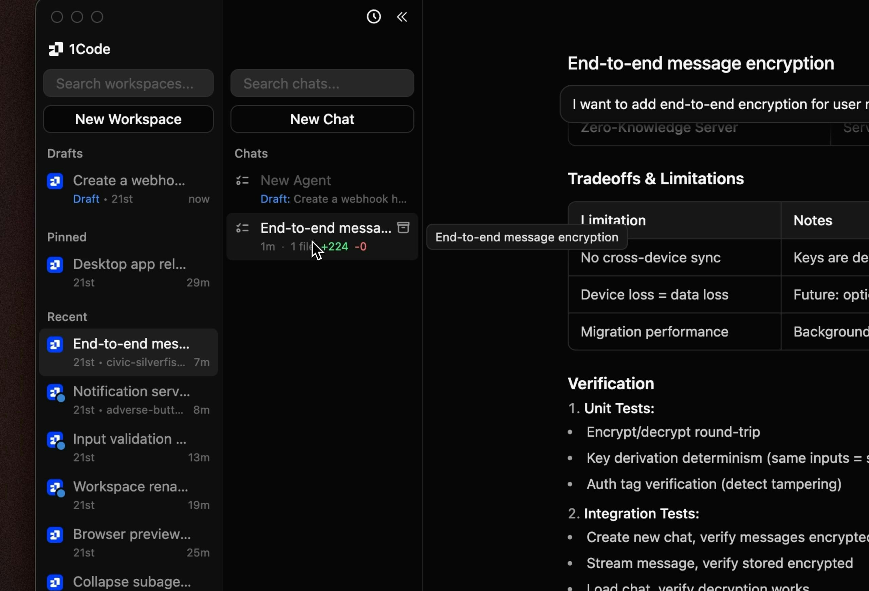Viewport: 869px width, 591px height.
Task: Select the pinned Desktop app release workspace
Action: 129,272
